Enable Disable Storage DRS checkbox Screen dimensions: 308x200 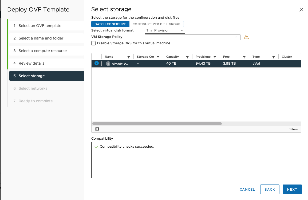[93, 43]
